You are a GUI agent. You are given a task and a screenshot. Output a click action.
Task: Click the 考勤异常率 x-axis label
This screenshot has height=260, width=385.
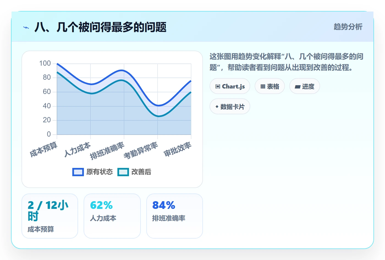(141, 151)
